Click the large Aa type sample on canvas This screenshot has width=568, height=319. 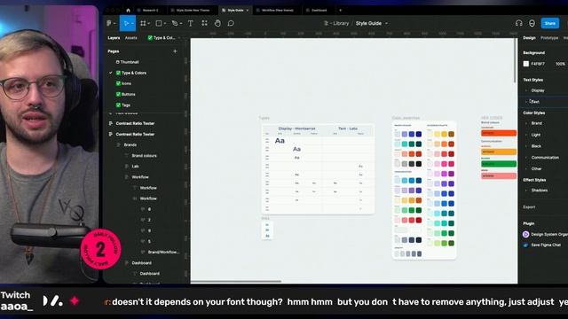[280, 141]
